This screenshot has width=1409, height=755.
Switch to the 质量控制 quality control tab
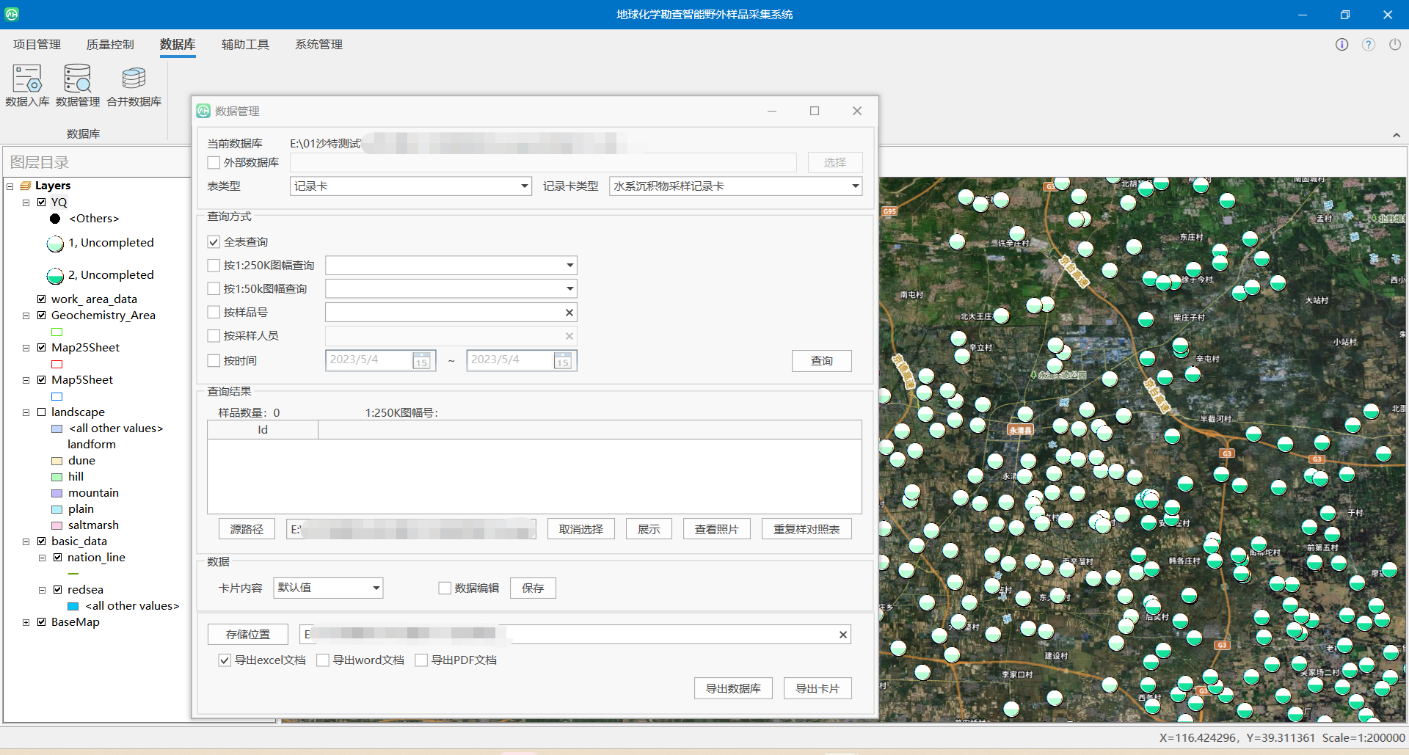(110, 45)
